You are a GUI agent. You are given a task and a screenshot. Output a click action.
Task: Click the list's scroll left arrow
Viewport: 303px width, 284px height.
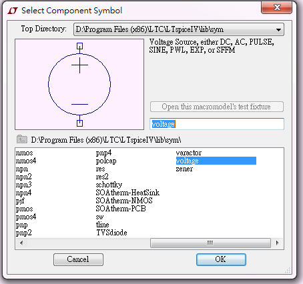tap(21, 243)
